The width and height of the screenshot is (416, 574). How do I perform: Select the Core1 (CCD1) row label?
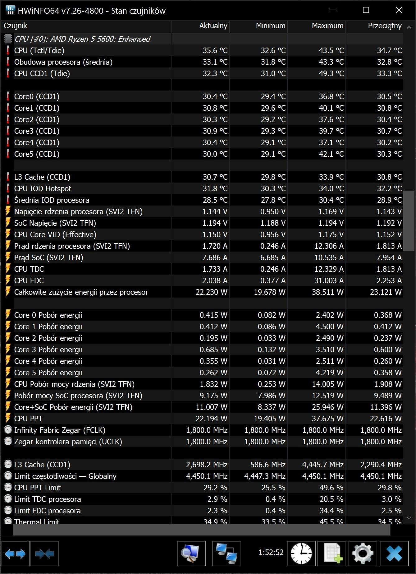pyautogui.click(x=37, y=108)
